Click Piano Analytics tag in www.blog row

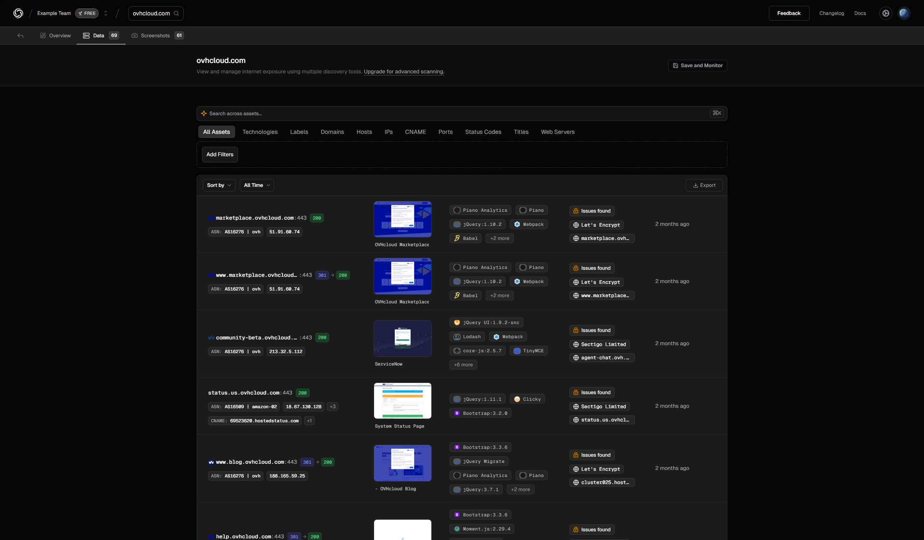(x=480, y=475)
